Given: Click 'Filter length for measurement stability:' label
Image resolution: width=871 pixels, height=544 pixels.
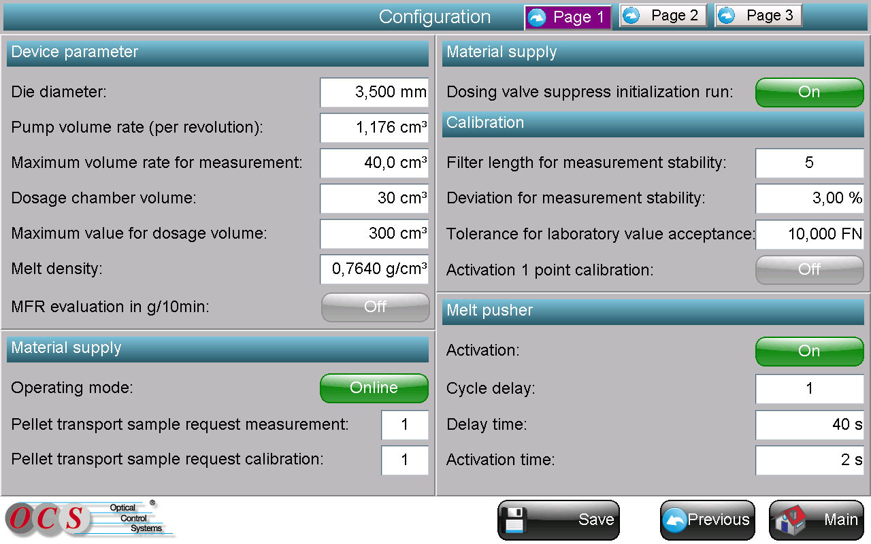Looking at the screenshot, I should [x=587, y=163].
